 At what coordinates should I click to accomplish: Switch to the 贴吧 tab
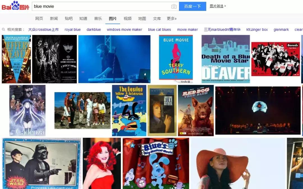pos(69,18)
